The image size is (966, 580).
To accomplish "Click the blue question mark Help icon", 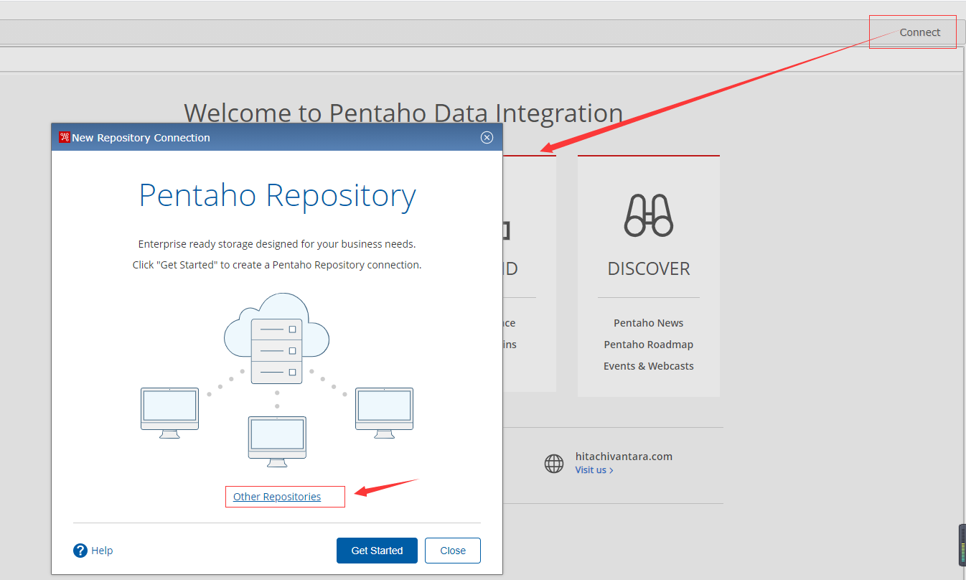I will [x=80, y=551].
